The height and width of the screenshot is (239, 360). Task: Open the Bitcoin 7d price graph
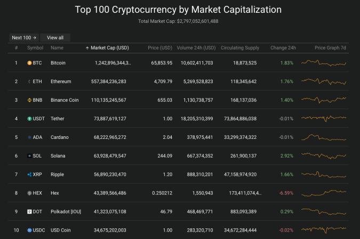[x=324, y=63]
